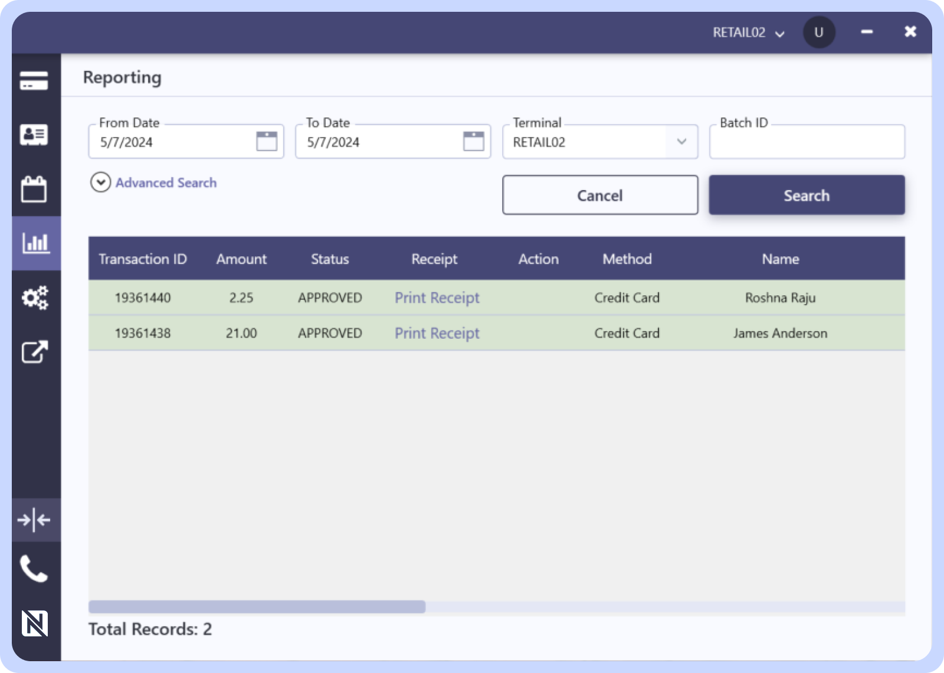This screenshot has height=673, width=944.
Task: Click the Action column header
Action: coord(539,259)
